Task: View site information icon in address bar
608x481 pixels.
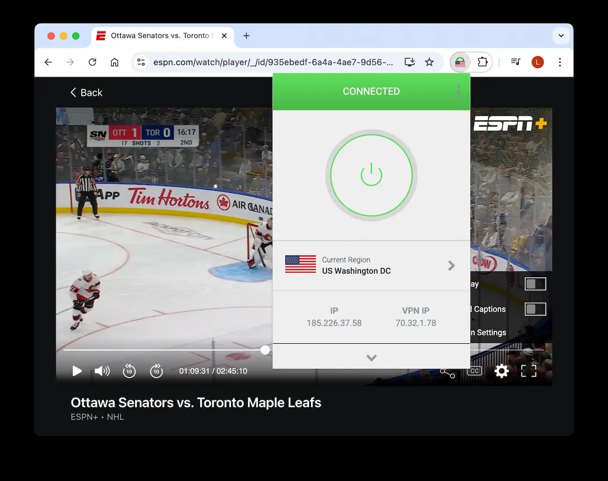Action: point(141,62)
